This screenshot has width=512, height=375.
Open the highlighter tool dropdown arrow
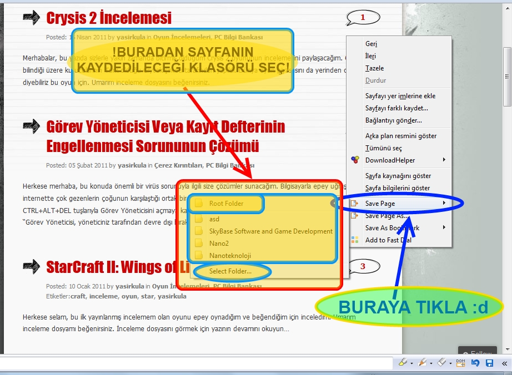411,363
